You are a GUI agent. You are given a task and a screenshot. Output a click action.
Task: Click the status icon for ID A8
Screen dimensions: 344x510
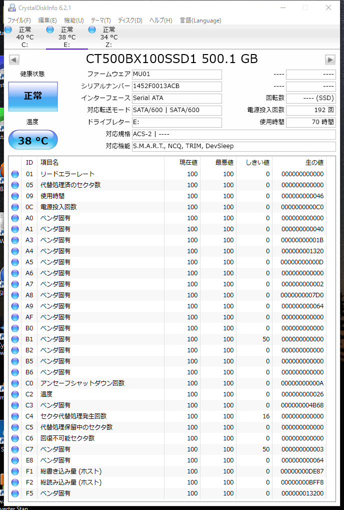point(15,295)
